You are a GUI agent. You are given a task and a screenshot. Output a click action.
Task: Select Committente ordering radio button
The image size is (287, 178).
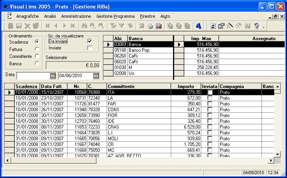click(37, 56)
